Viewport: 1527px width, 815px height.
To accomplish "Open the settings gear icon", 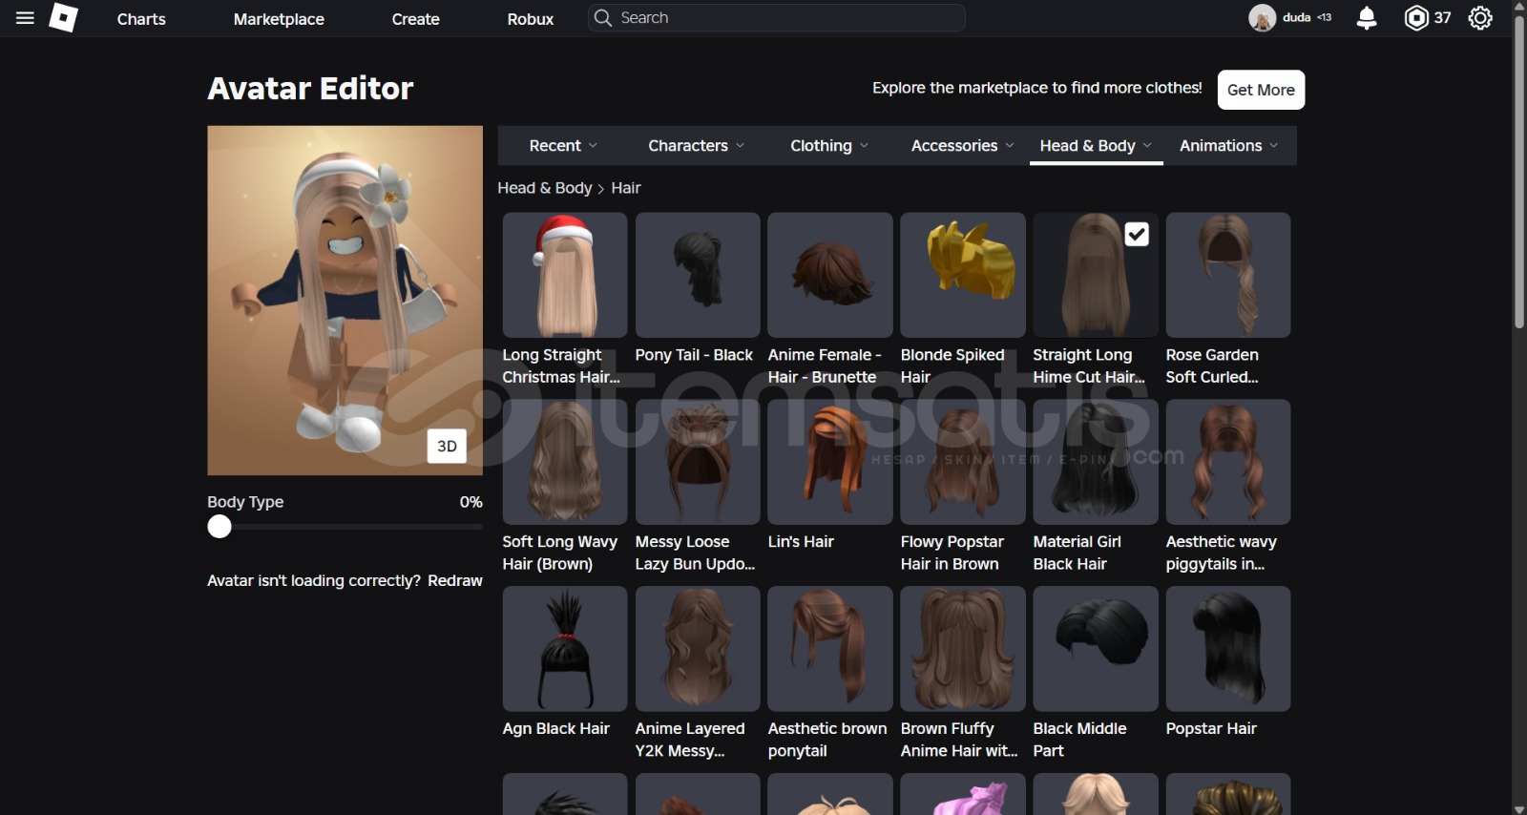I will click(1480, 18).
